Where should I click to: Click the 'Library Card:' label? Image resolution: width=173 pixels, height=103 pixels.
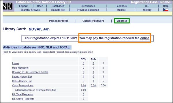tap(14, 29)
